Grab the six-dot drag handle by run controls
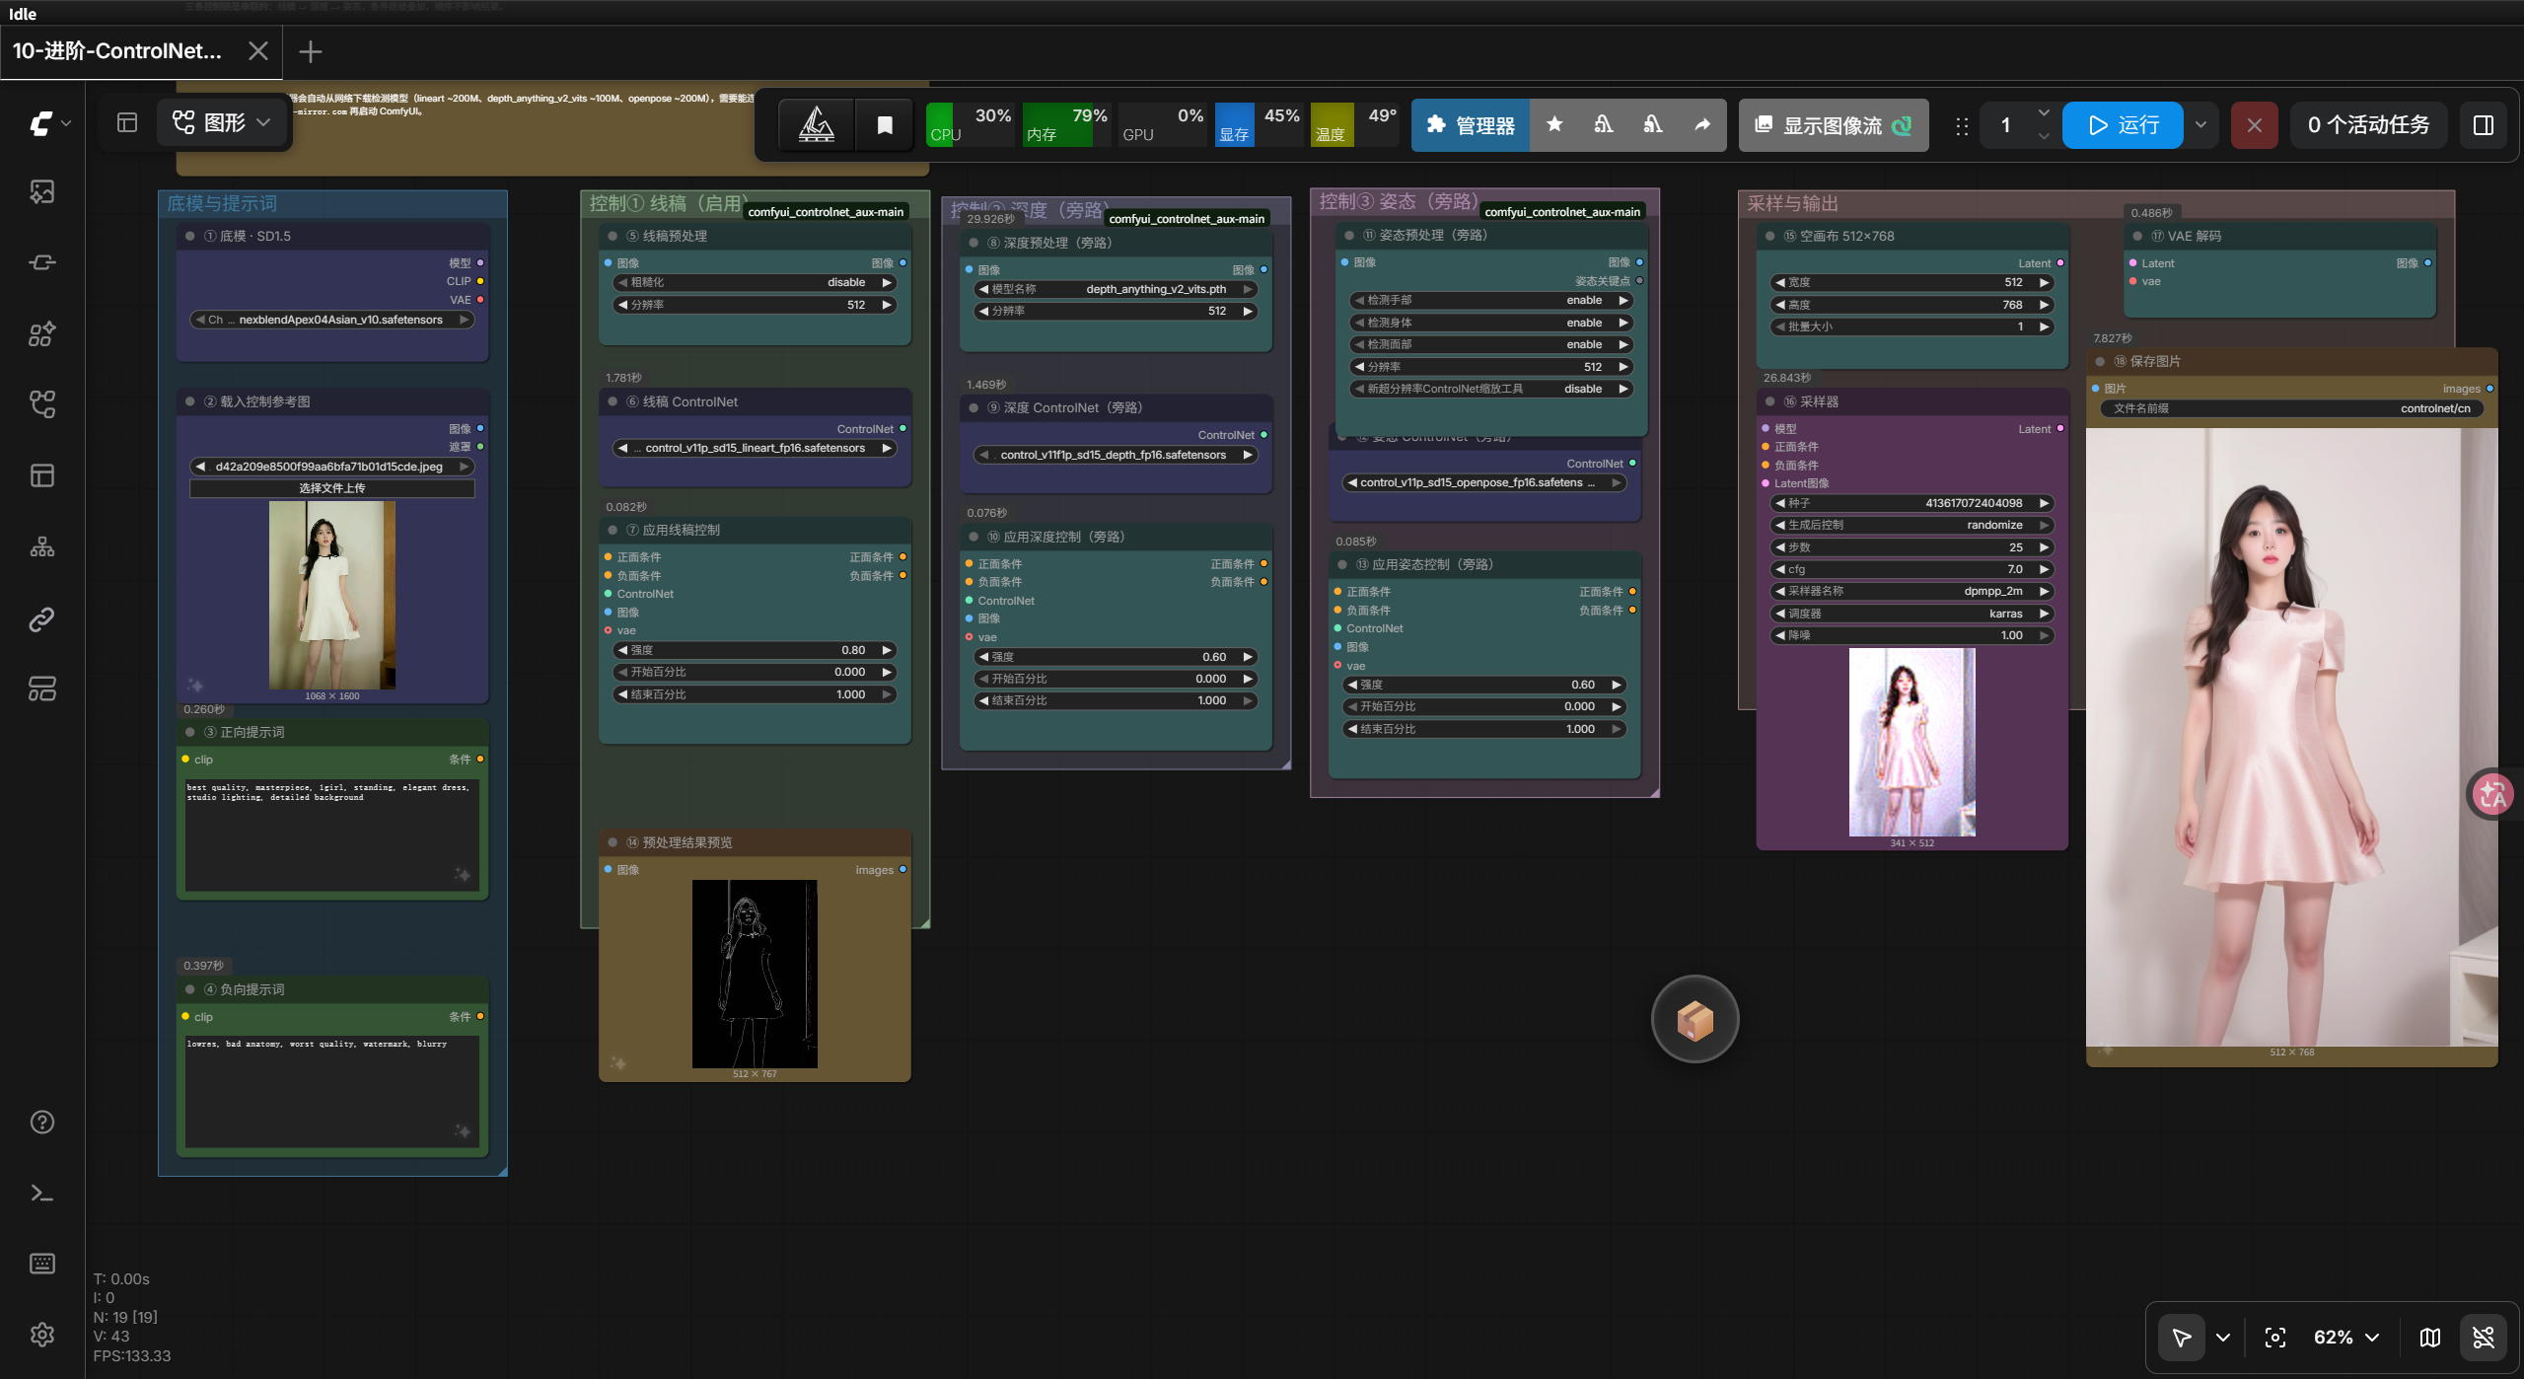The image size is (2524, 1379). (1962, 125)
